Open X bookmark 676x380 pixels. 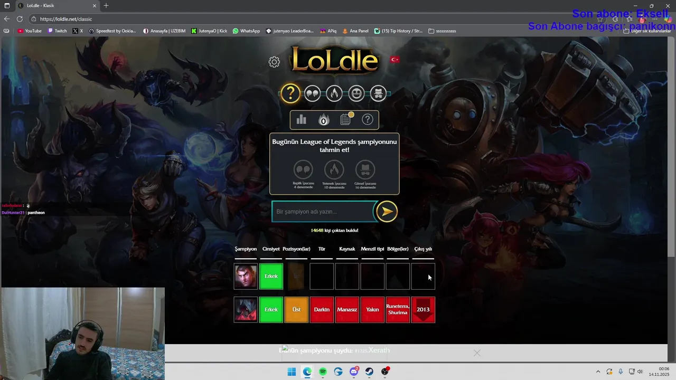tap(78, 31)
